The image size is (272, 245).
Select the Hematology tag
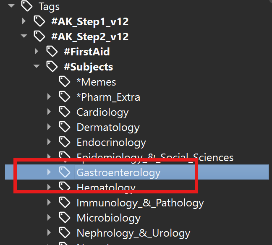[106, 188]
